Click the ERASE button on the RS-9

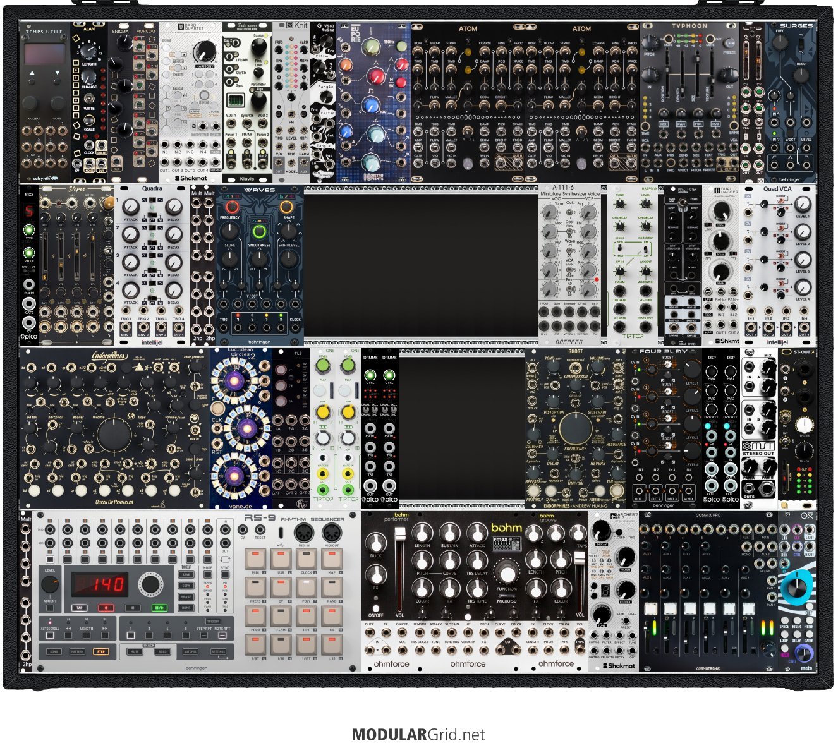pyautogui.click(x=186, y=596)
